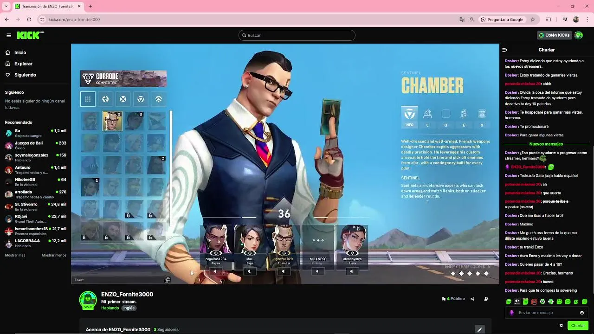
Task: Edit the Acerca de section with pencil
Action: [x=480, y=329]
